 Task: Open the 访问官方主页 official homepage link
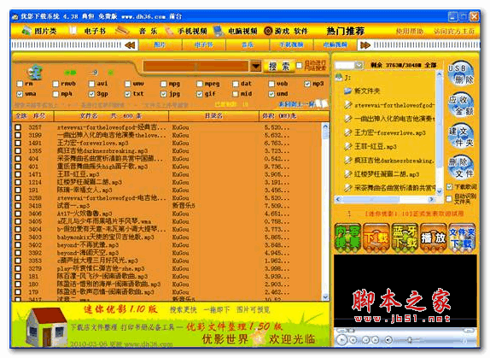454,32
